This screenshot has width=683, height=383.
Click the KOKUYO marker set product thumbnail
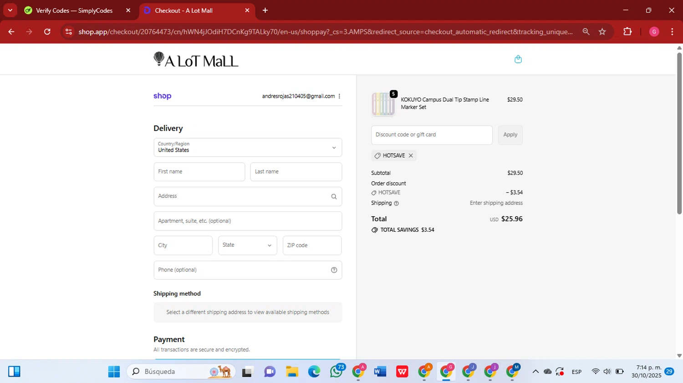coord(383,104)
